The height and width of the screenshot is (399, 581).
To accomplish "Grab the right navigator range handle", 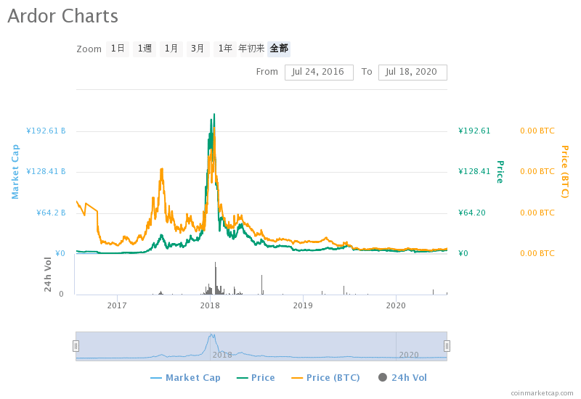I will [x=447, y=346].
